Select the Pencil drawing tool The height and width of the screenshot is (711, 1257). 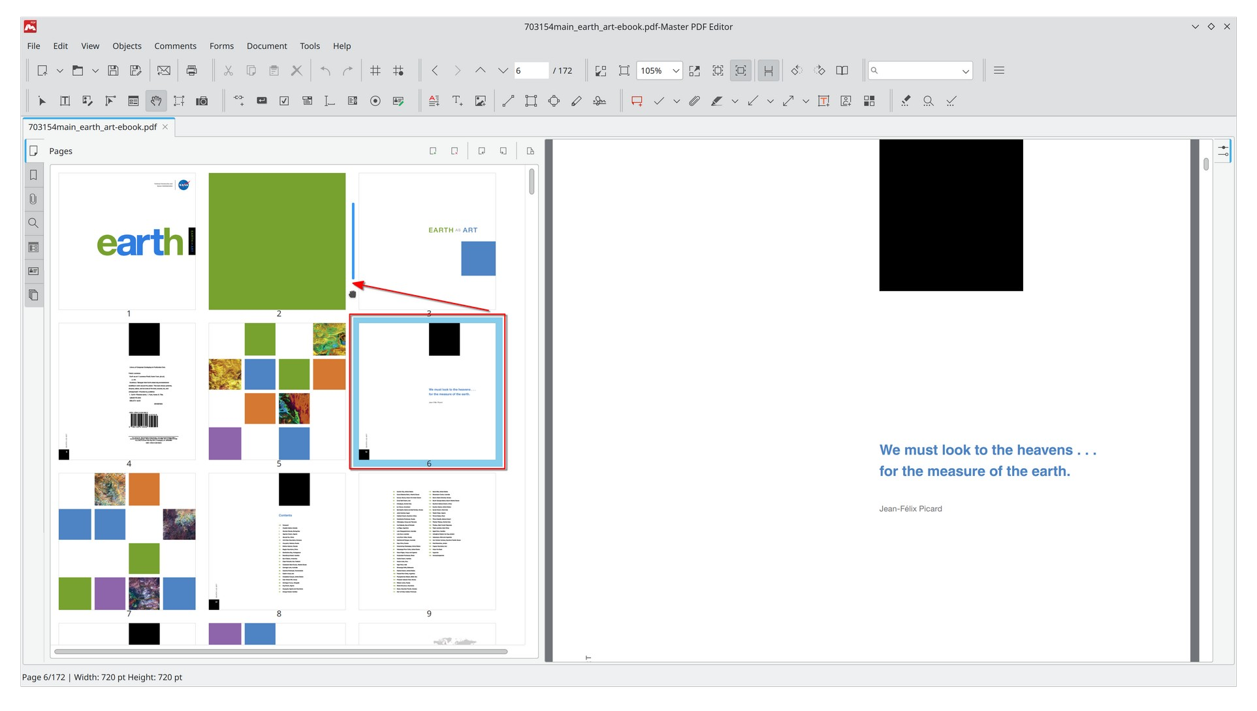pyautogui.click(x=576, y=101)
